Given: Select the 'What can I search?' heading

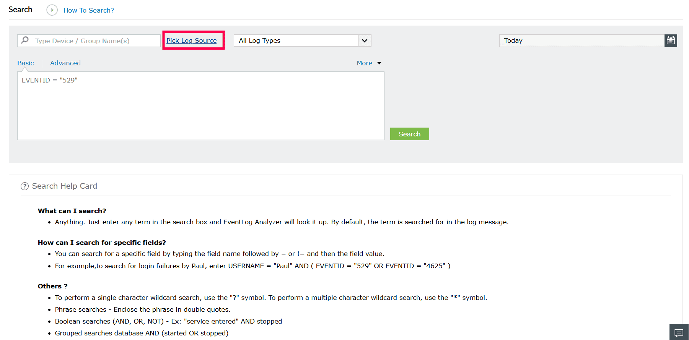Looking at the screenshot, I should 72,211.
